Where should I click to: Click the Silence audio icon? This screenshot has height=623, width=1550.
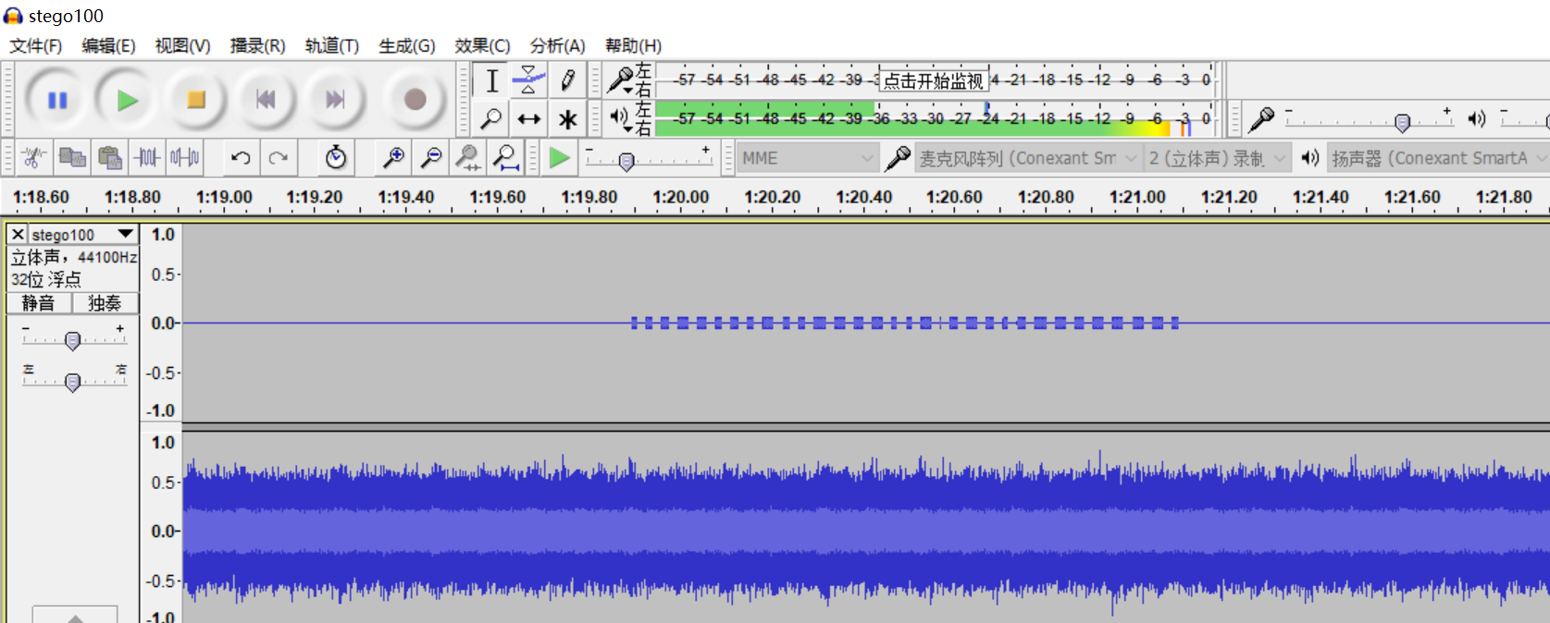(185, 158)
